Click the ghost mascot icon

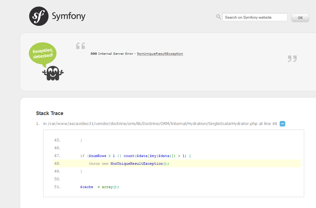52,73
